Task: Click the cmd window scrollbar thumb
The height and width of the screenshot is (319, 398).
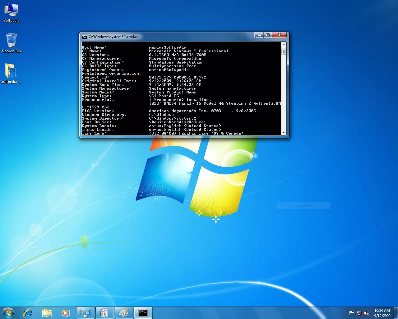Action: [283, 52]
